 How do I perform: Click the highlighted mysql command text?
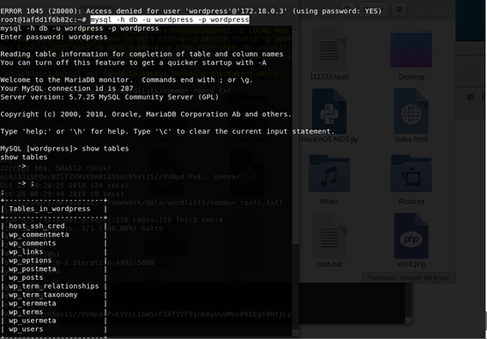click(170, 19)
